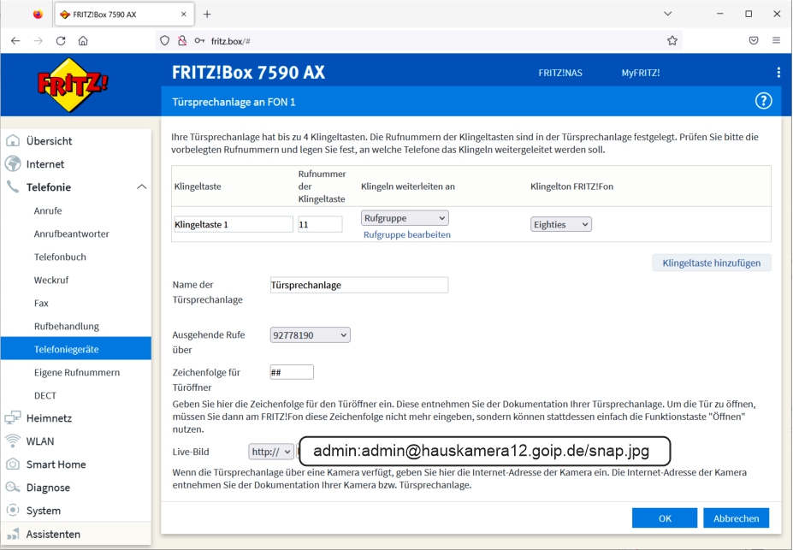793x550 pixels.
Task: Open Firefox hamburger application menu
Action: pos(776,40)
